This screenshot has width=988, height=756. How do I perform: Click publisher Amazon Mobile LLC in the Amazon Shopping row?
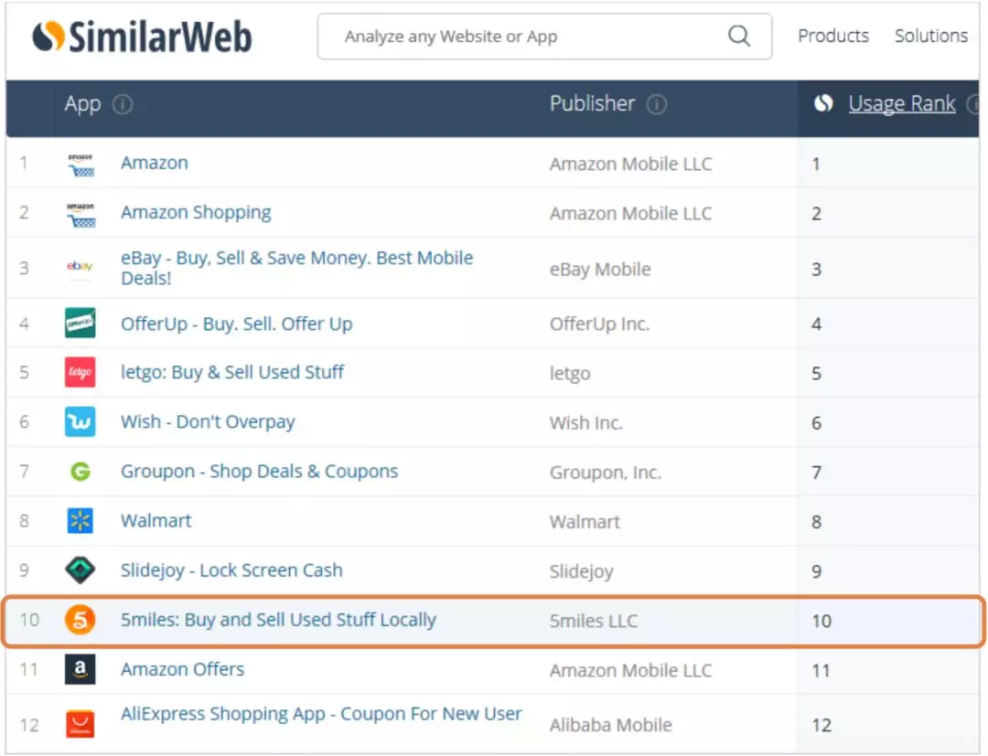630,214
